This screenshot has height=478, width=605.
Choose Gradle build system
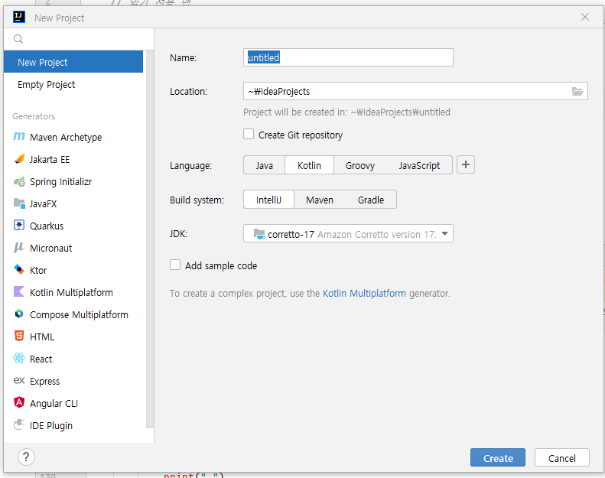[371, 200]
